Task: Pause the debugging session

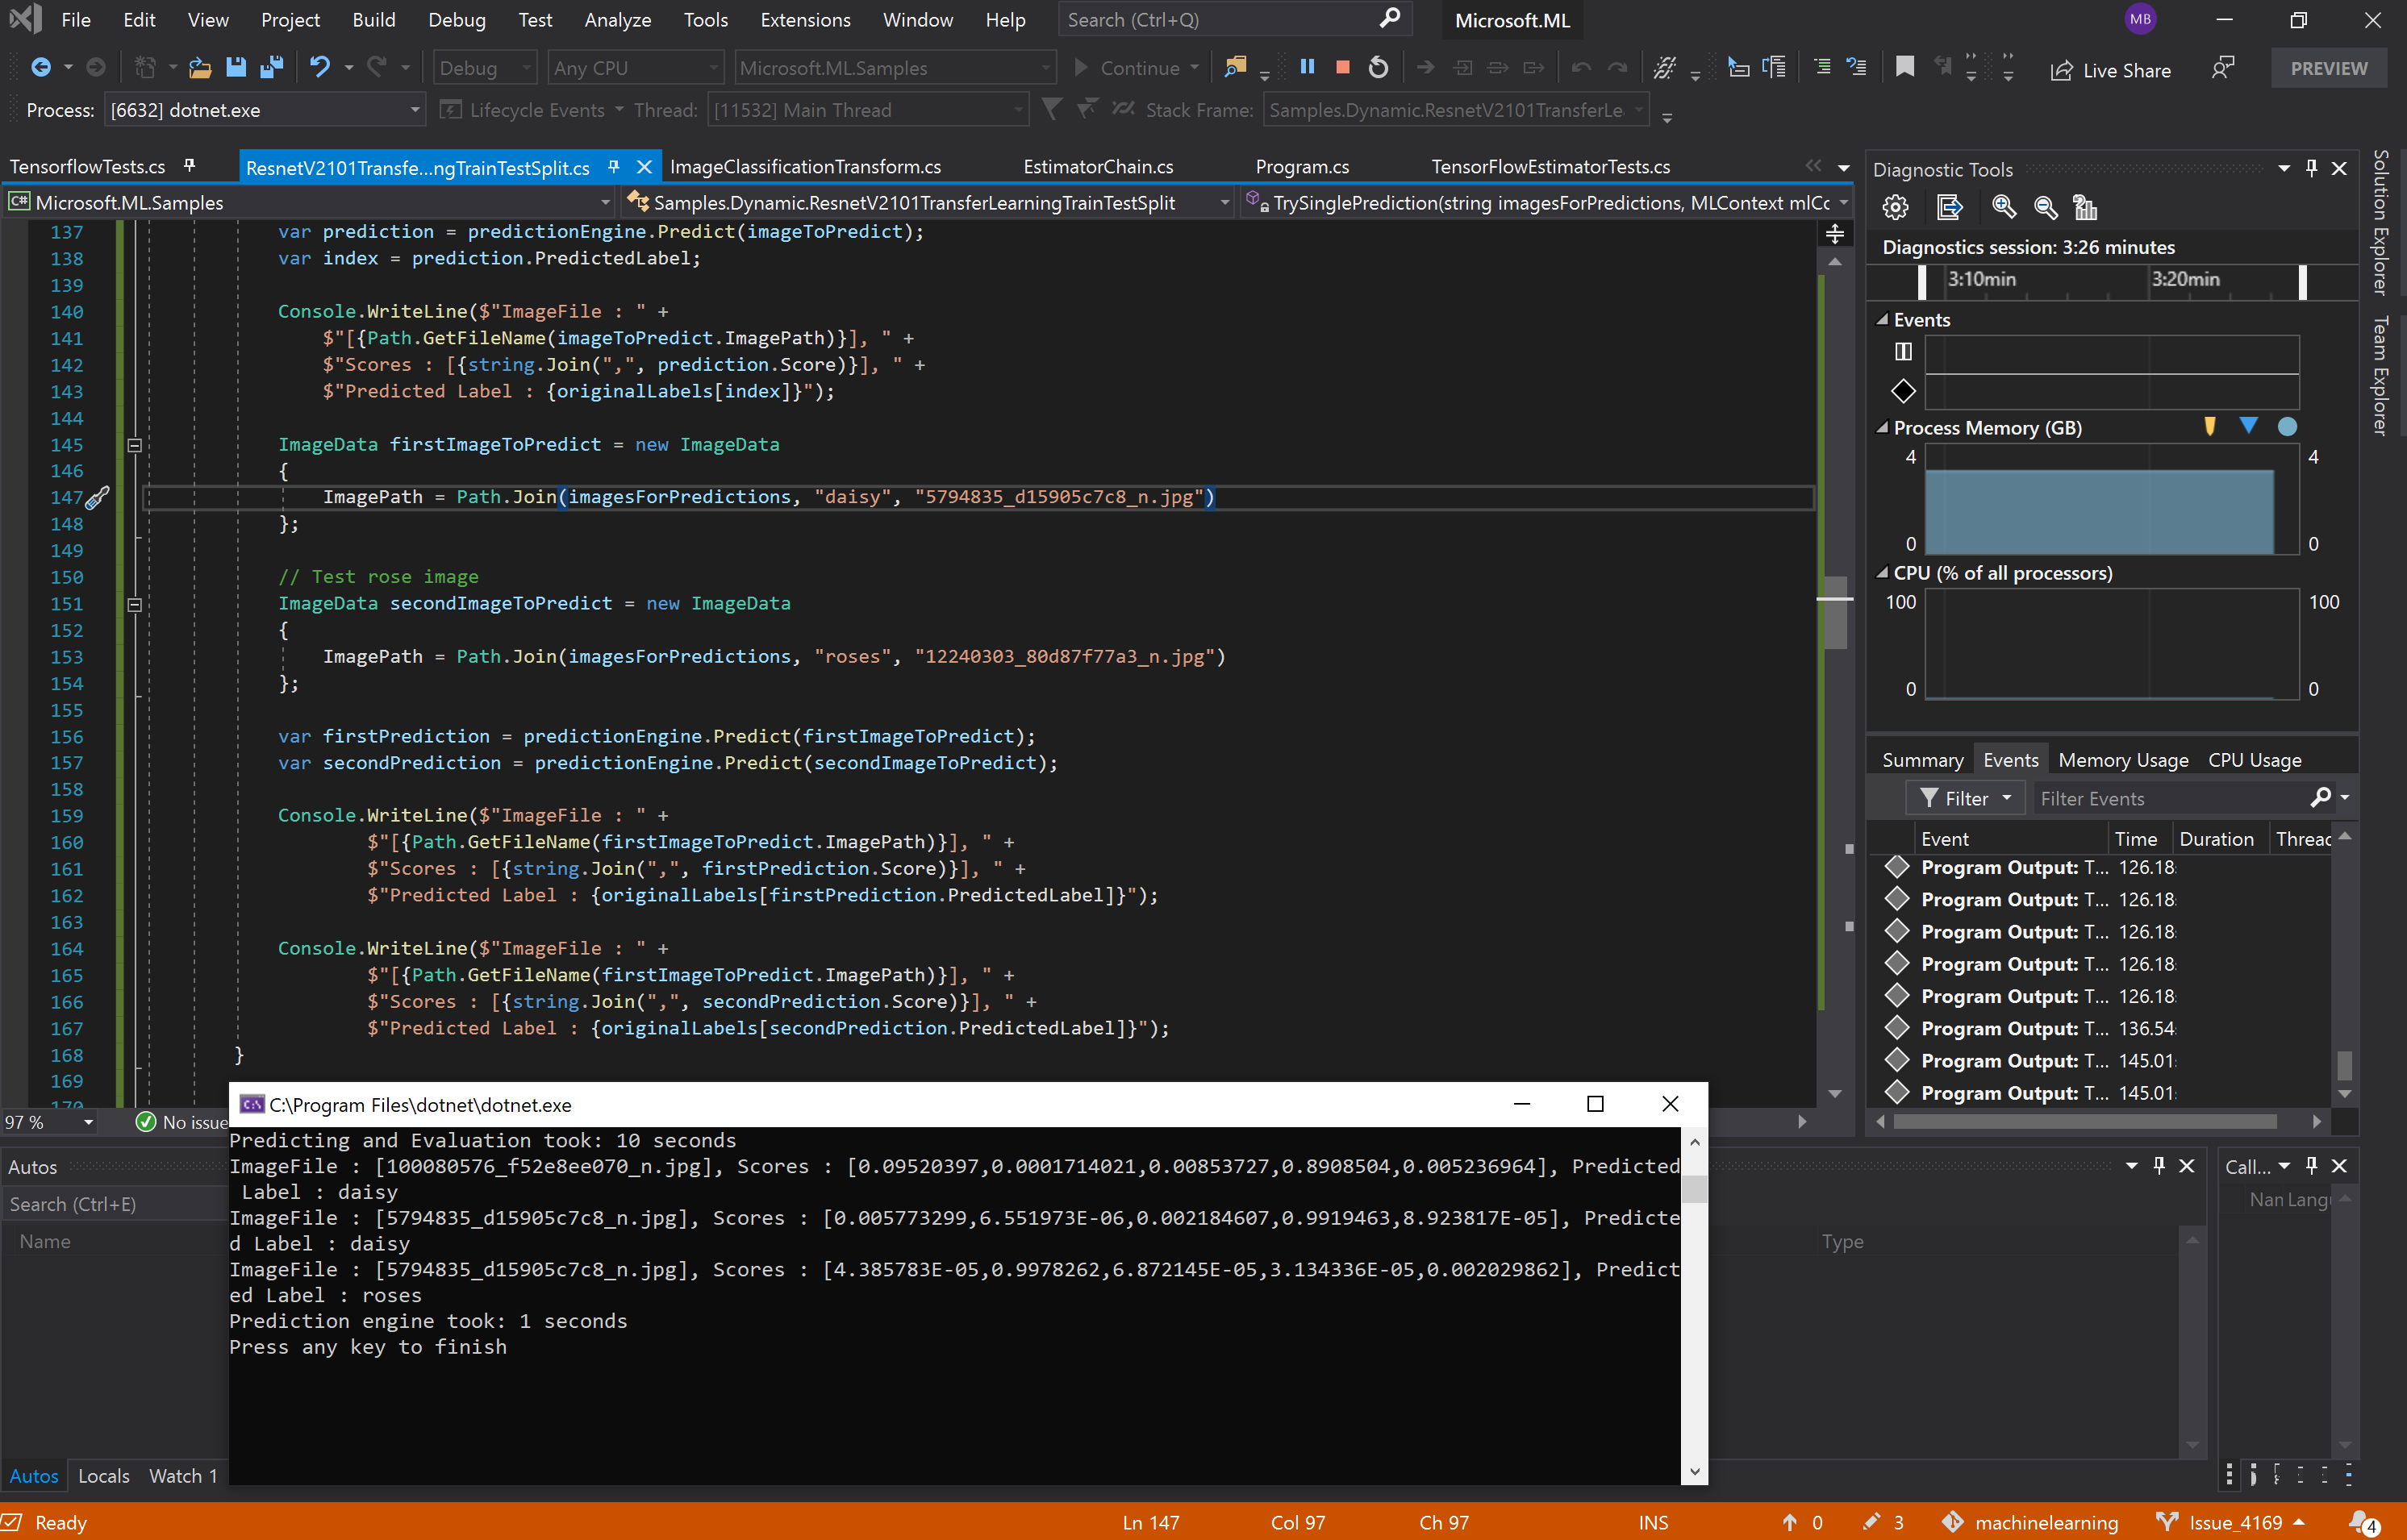Action: (x=1307, y=67)
